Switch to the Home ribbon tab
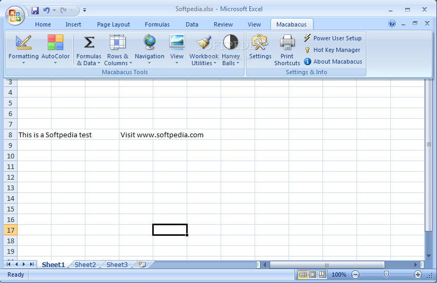This screenshot has height=283, width=437. coord(43,24)
